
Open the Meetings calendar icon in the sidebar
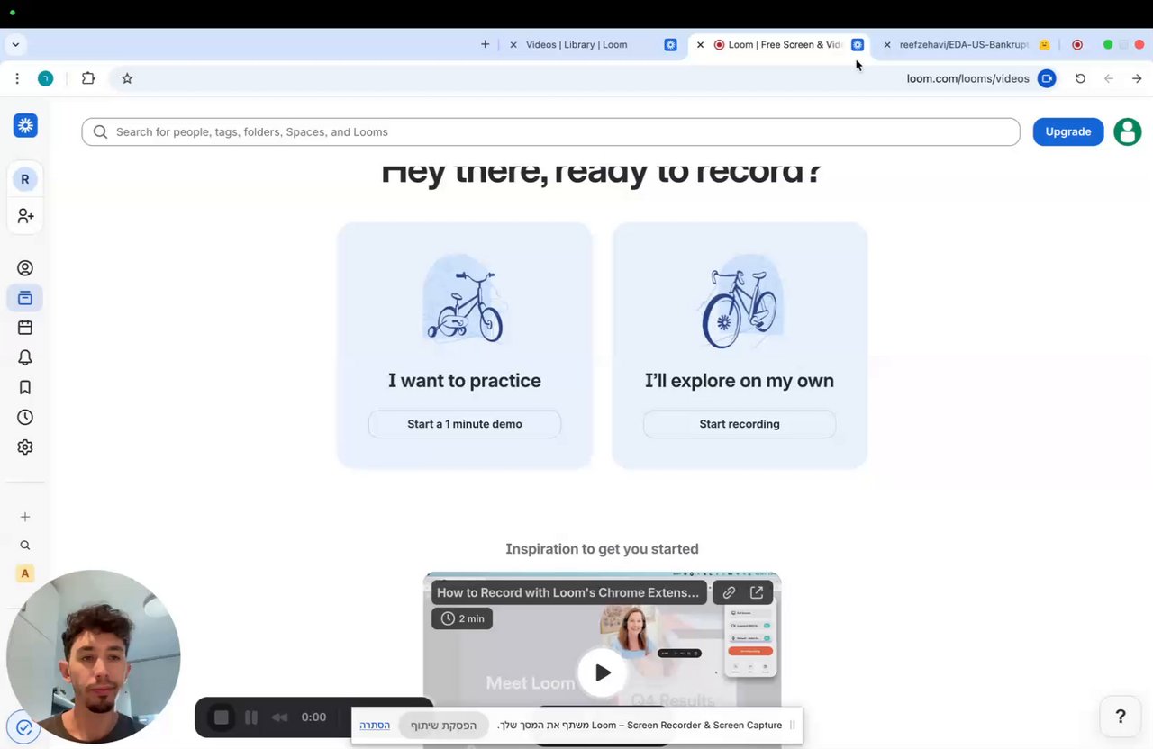[25, 328]
